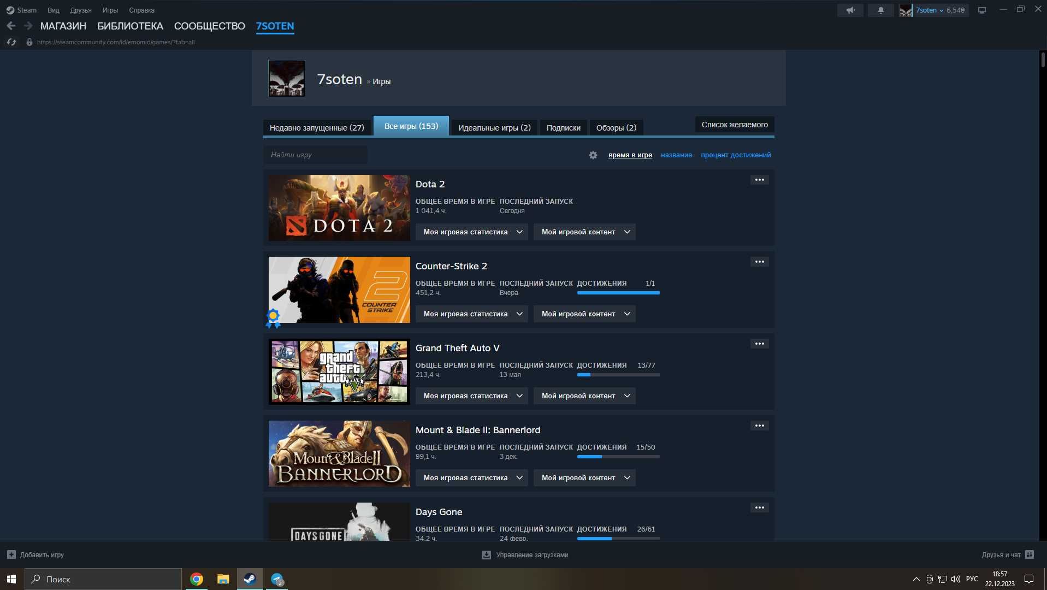Click the Windows taskbar Поиск search box
The width and height of the screenshot is (1047, 590).
click(103, 579)
